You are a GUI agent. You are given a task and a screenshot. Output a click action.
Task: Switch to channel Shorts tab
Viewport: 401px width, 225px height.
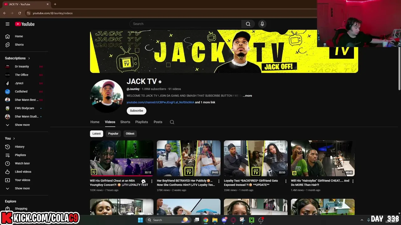[125, 122]
